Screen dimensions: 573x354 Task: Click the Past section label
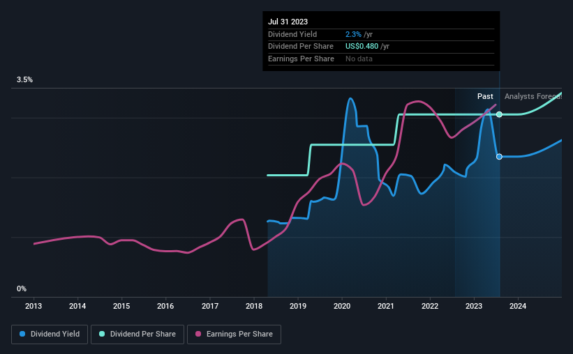point(485,96)
